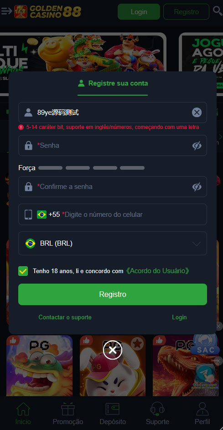This screenshot has height=430, width=223.
Task: Toggle Senha password visibility eye icon
Action: [197, 145]
